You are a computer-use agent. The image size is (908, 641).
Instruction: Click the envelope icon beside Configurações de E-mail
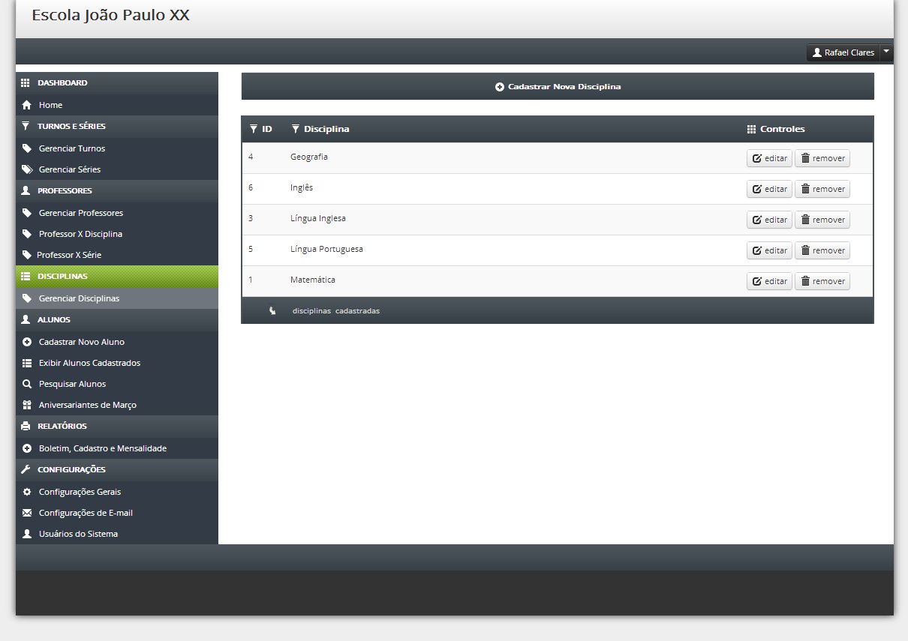click(27, 513)
